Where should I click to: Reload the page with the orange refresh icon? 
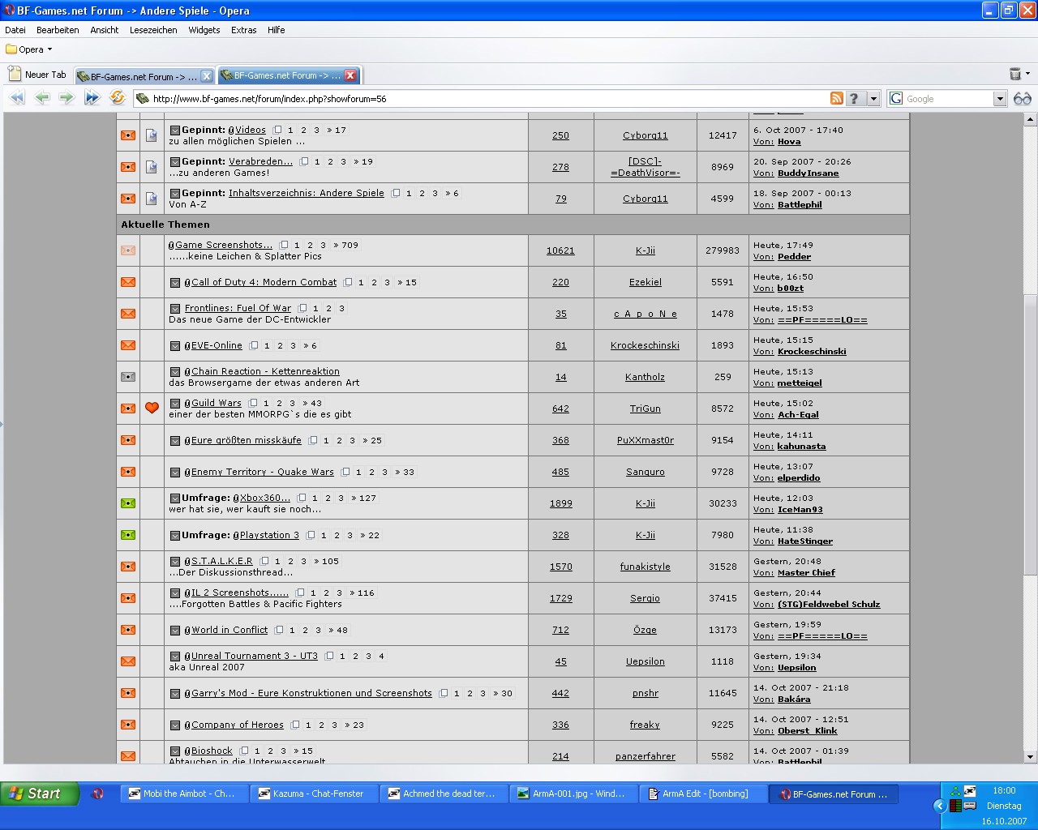pos(118,98)
